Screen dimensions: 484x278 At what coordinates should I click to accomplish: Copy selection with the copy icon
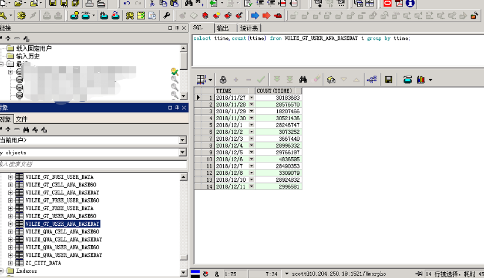click(x=163, y=4)
